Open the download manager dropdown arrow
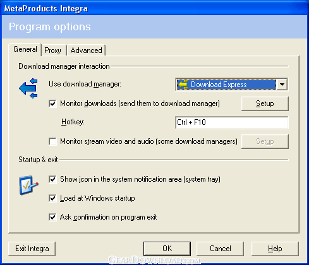Viewport: 309px width, 265px height. click(x=282, y=85)
